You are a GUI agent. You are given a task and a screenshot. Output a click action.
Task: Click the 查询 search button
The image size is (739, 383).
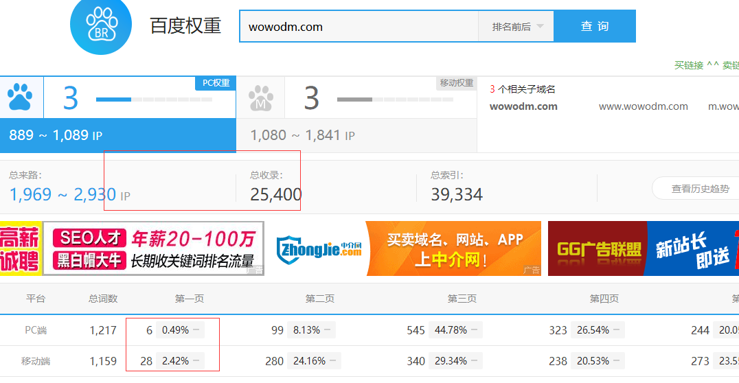click(595, 26)
